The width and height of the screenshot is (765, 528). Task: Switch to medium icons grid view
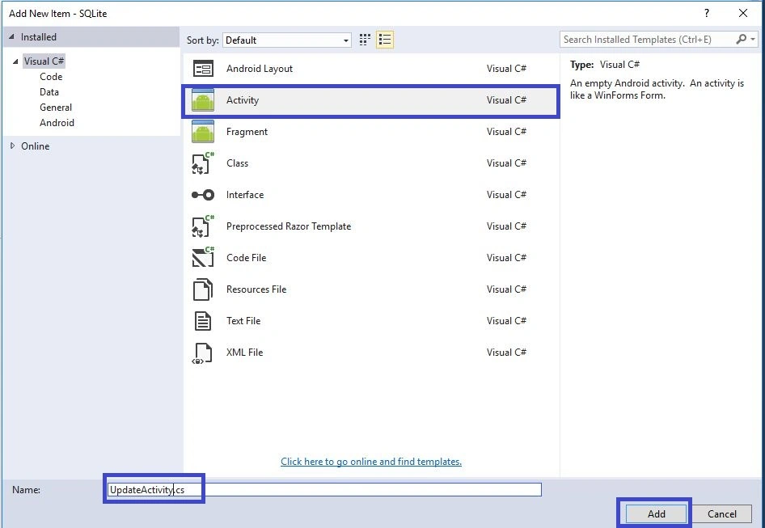365,40
